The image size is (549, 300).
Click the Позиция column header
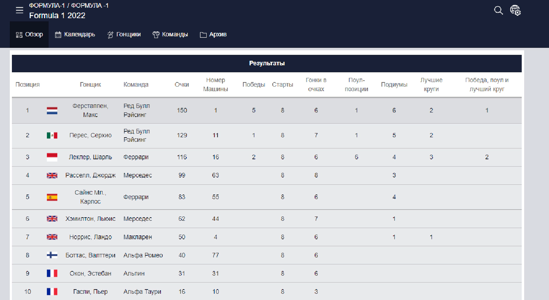tap(28, 85)
